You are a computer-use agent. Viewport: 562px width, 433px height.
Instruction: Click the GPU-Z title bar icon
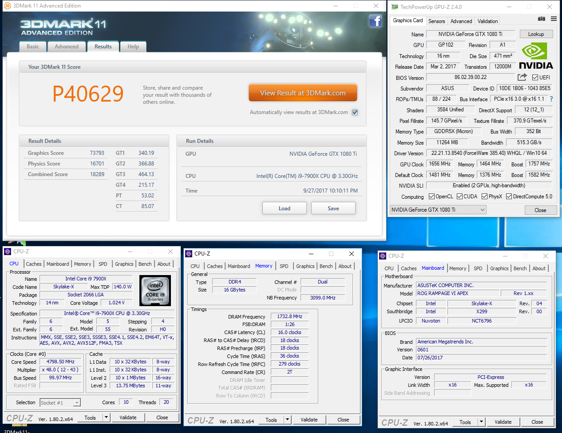tap(395, 7)
